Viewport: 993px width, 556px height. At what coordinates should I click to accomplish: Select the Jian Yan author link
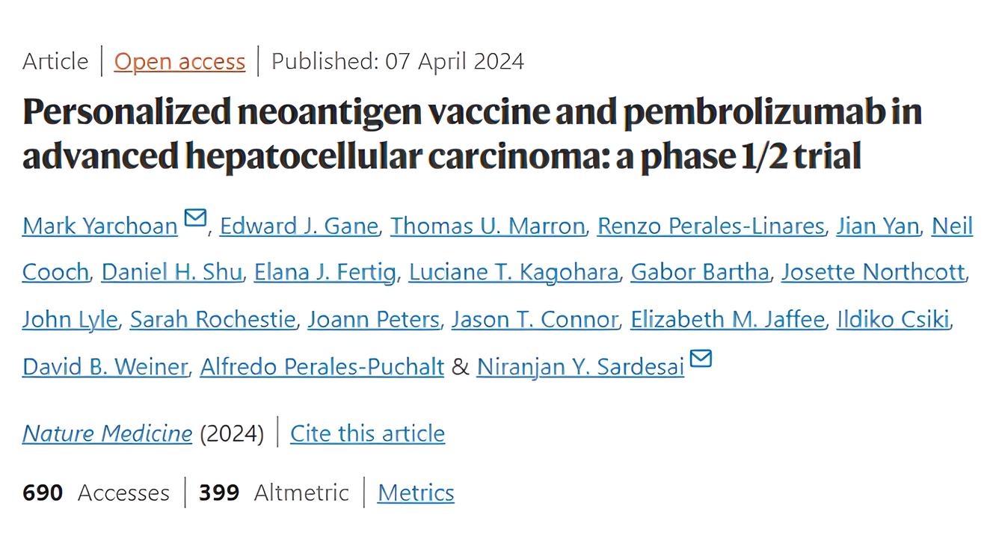click(x=878, y=226)
